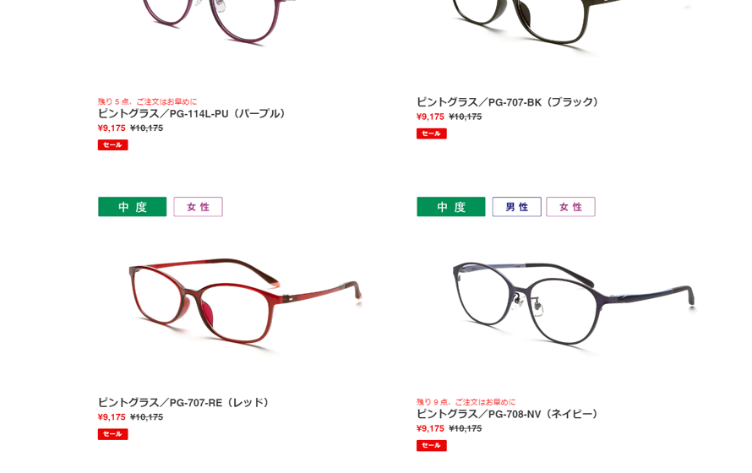Click the セール badge under PG-114L-PU
Viewport: 752px width, 473px height.
pyautogui.click(x=112, y=145)
